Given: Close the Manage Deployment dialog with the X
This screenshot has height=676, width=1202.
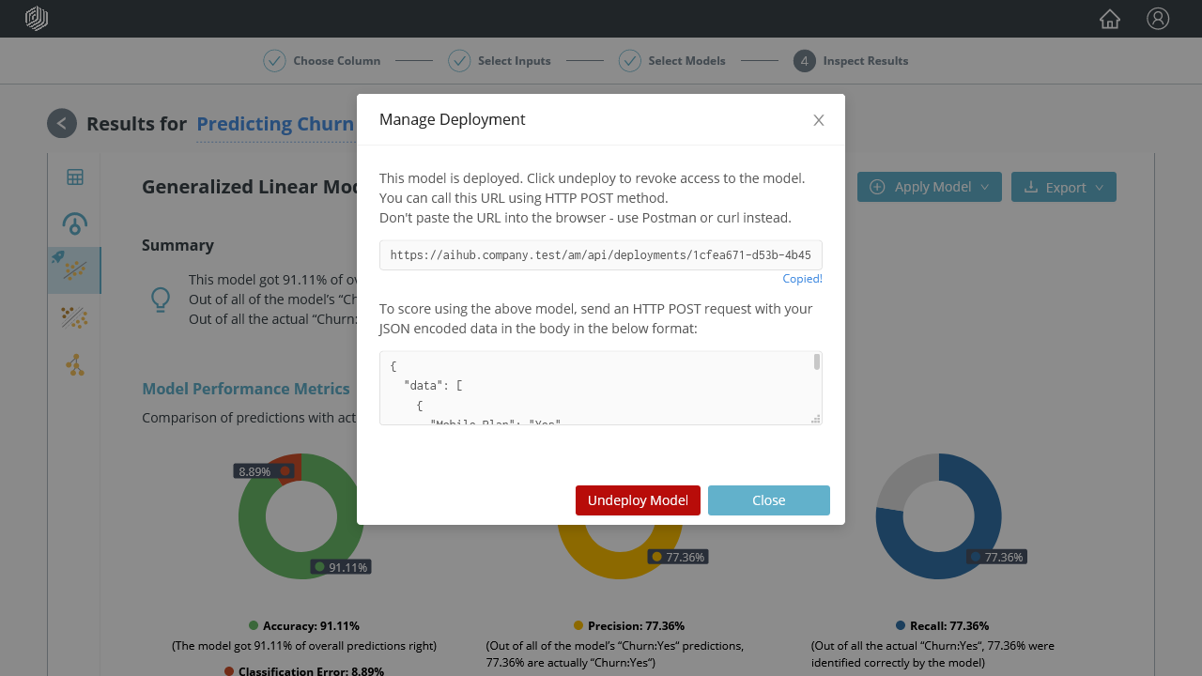Looking at the screenshot, I should [819, 120].
